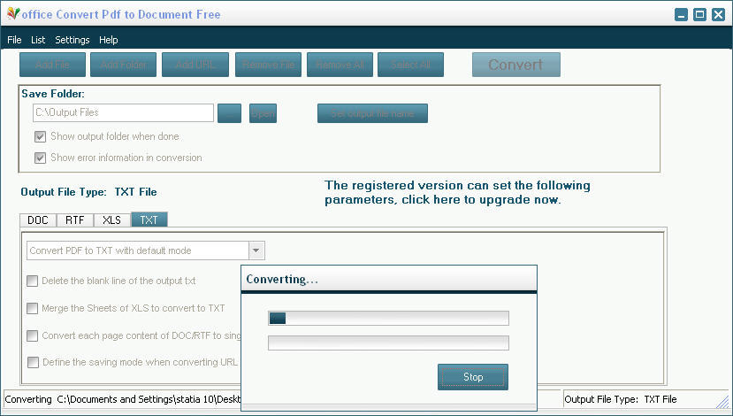Click the Add URL button
Image resolution: width=733 pixels, height=416 pixels.
(x=195, y=65)
